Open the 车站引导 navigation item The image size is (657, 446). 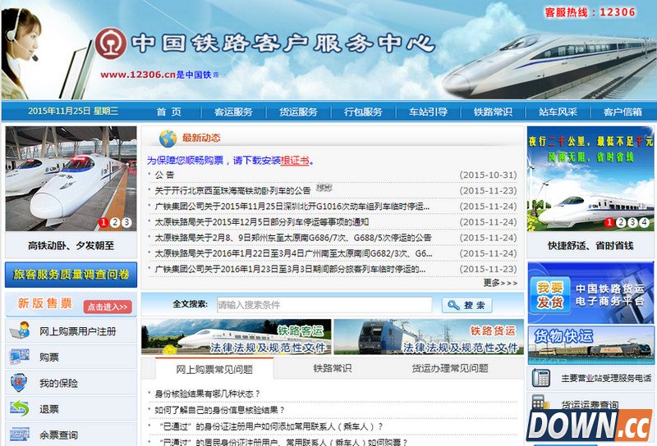point(428,112)
